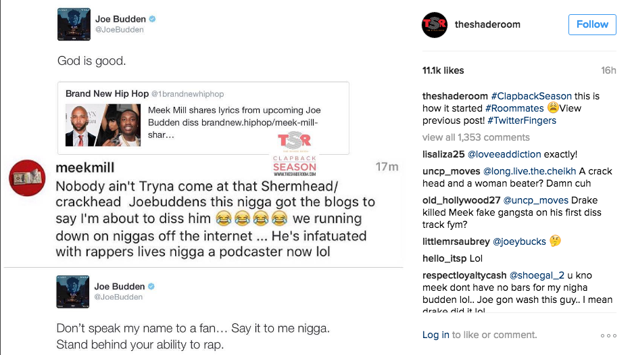
Task: Click the Meek Mill article thumbnail image
Action: [103, 125]
